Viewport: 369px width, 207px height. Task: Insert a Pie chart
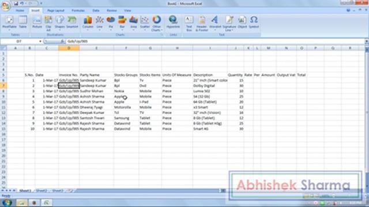click(x=111, y=23)
